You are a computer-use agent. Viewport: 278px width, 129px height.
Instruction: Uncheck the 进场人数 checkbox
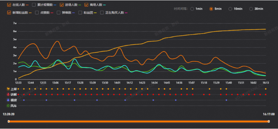click(x=62, y=5)
